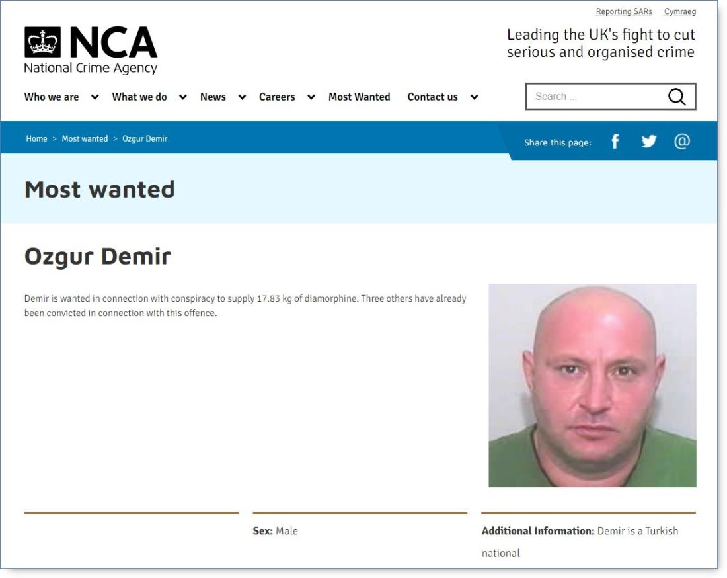Expand the Contact us chevron
Screen dimensions: 727x578
(474, 97)
